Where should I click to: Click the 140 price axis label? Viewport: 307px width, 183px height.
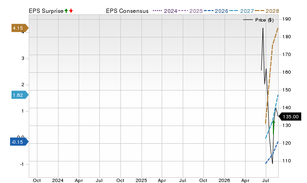tap(287, 108)
